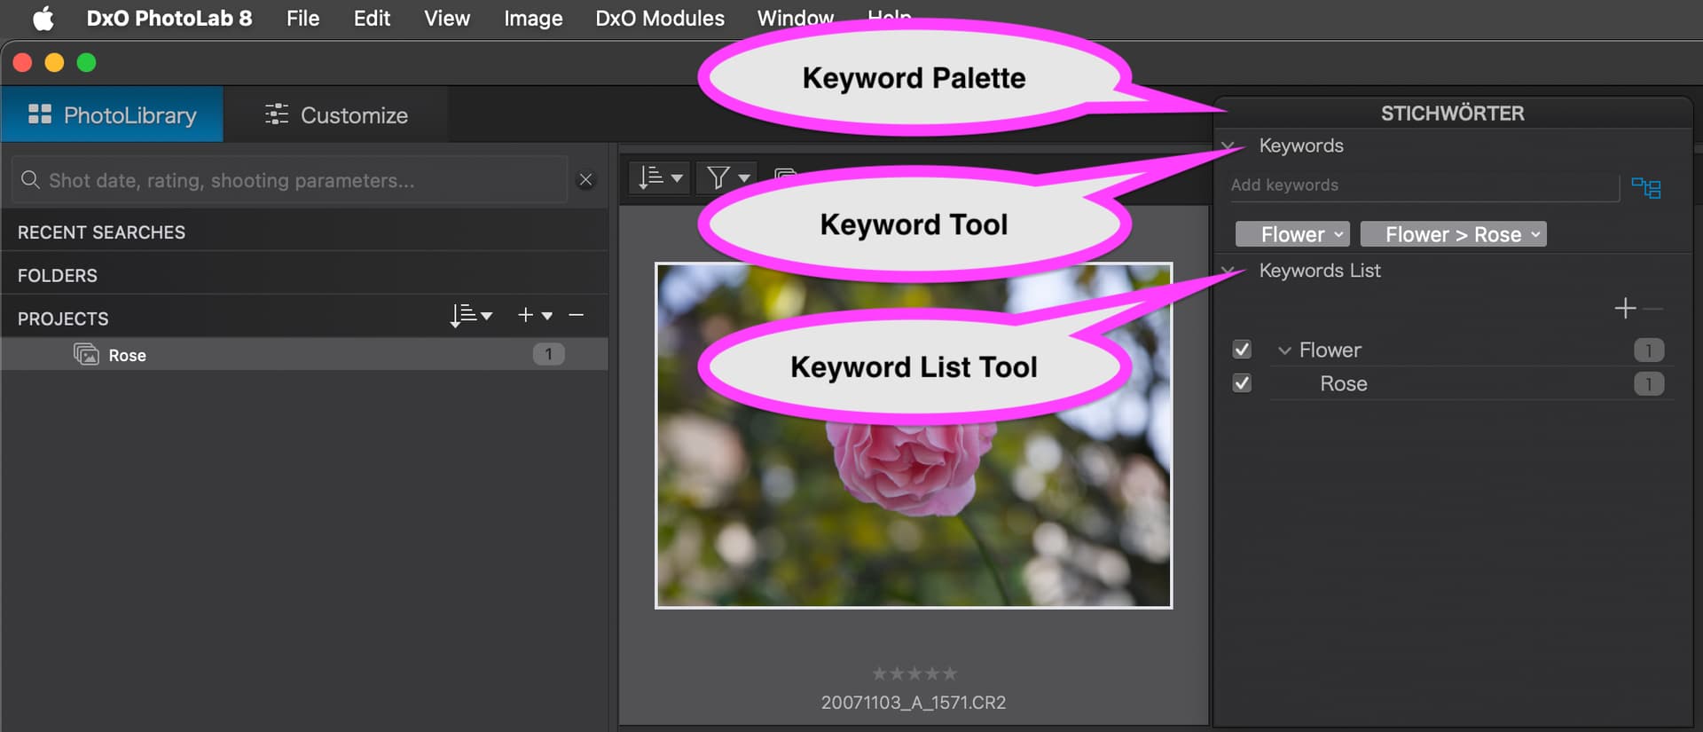
Task: Set five-star rating under the thumbnail
Action: (950, 673)
